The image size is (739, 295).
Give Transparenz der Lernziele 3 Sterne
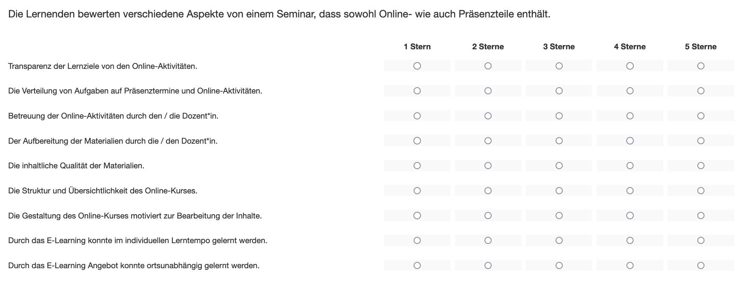coord(559,66)
